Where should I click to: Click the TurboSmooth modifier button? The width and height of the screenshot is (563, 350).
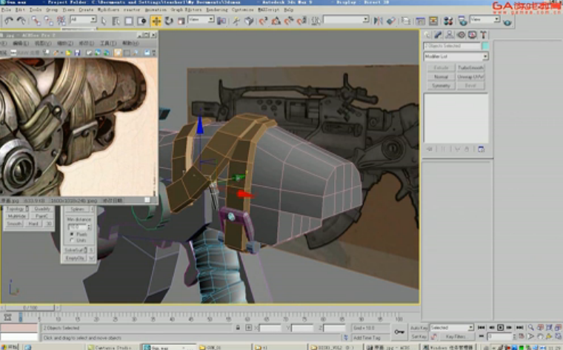coord(470,68)
